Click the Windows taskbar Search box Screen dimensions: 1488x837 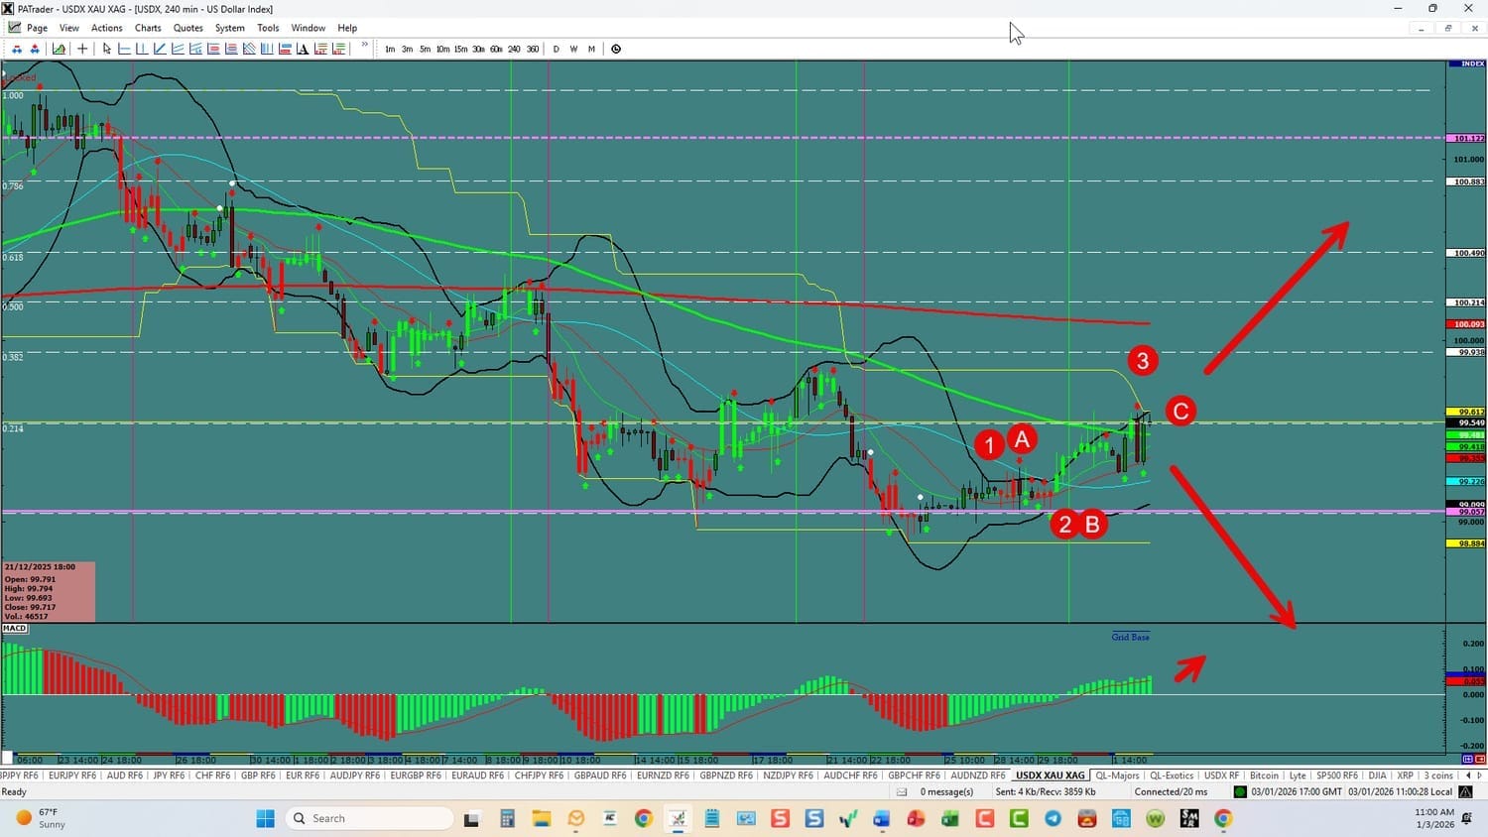[x=369, y=818]
